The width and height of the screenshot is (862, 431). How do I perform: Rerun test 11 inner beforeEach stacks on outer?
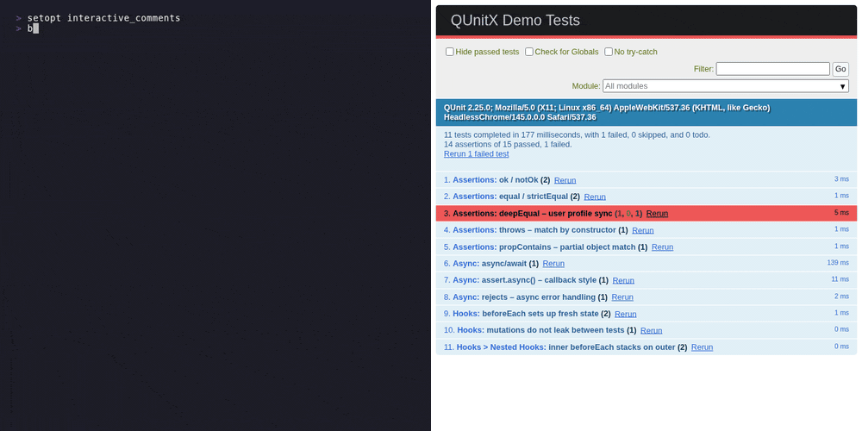(702, 347)
